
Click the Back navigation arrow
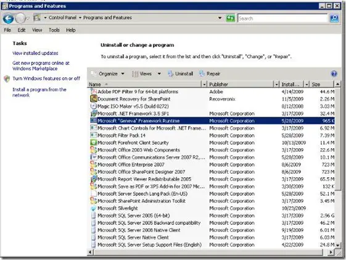[x=9, y=19]
